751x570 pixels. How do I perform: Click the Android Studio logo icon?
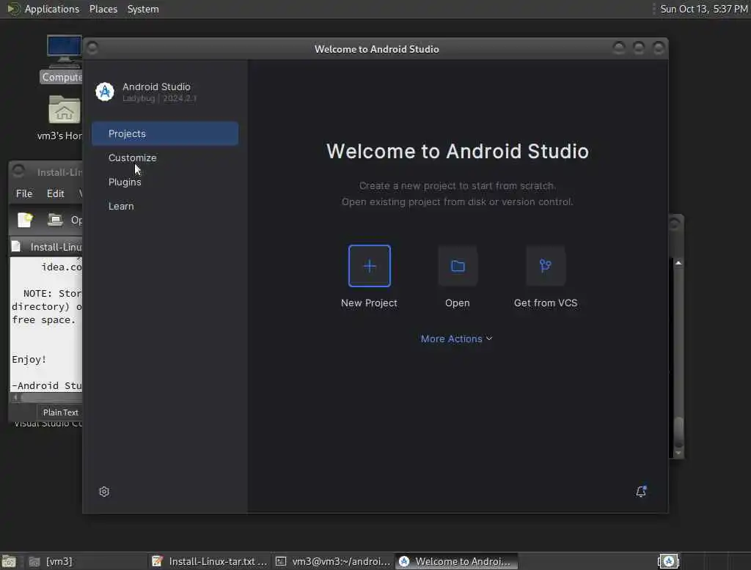coord(104,92)
